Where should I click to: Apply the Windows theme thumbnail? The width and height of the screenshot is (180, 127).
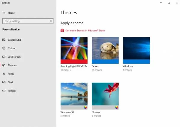click(136, 50)
